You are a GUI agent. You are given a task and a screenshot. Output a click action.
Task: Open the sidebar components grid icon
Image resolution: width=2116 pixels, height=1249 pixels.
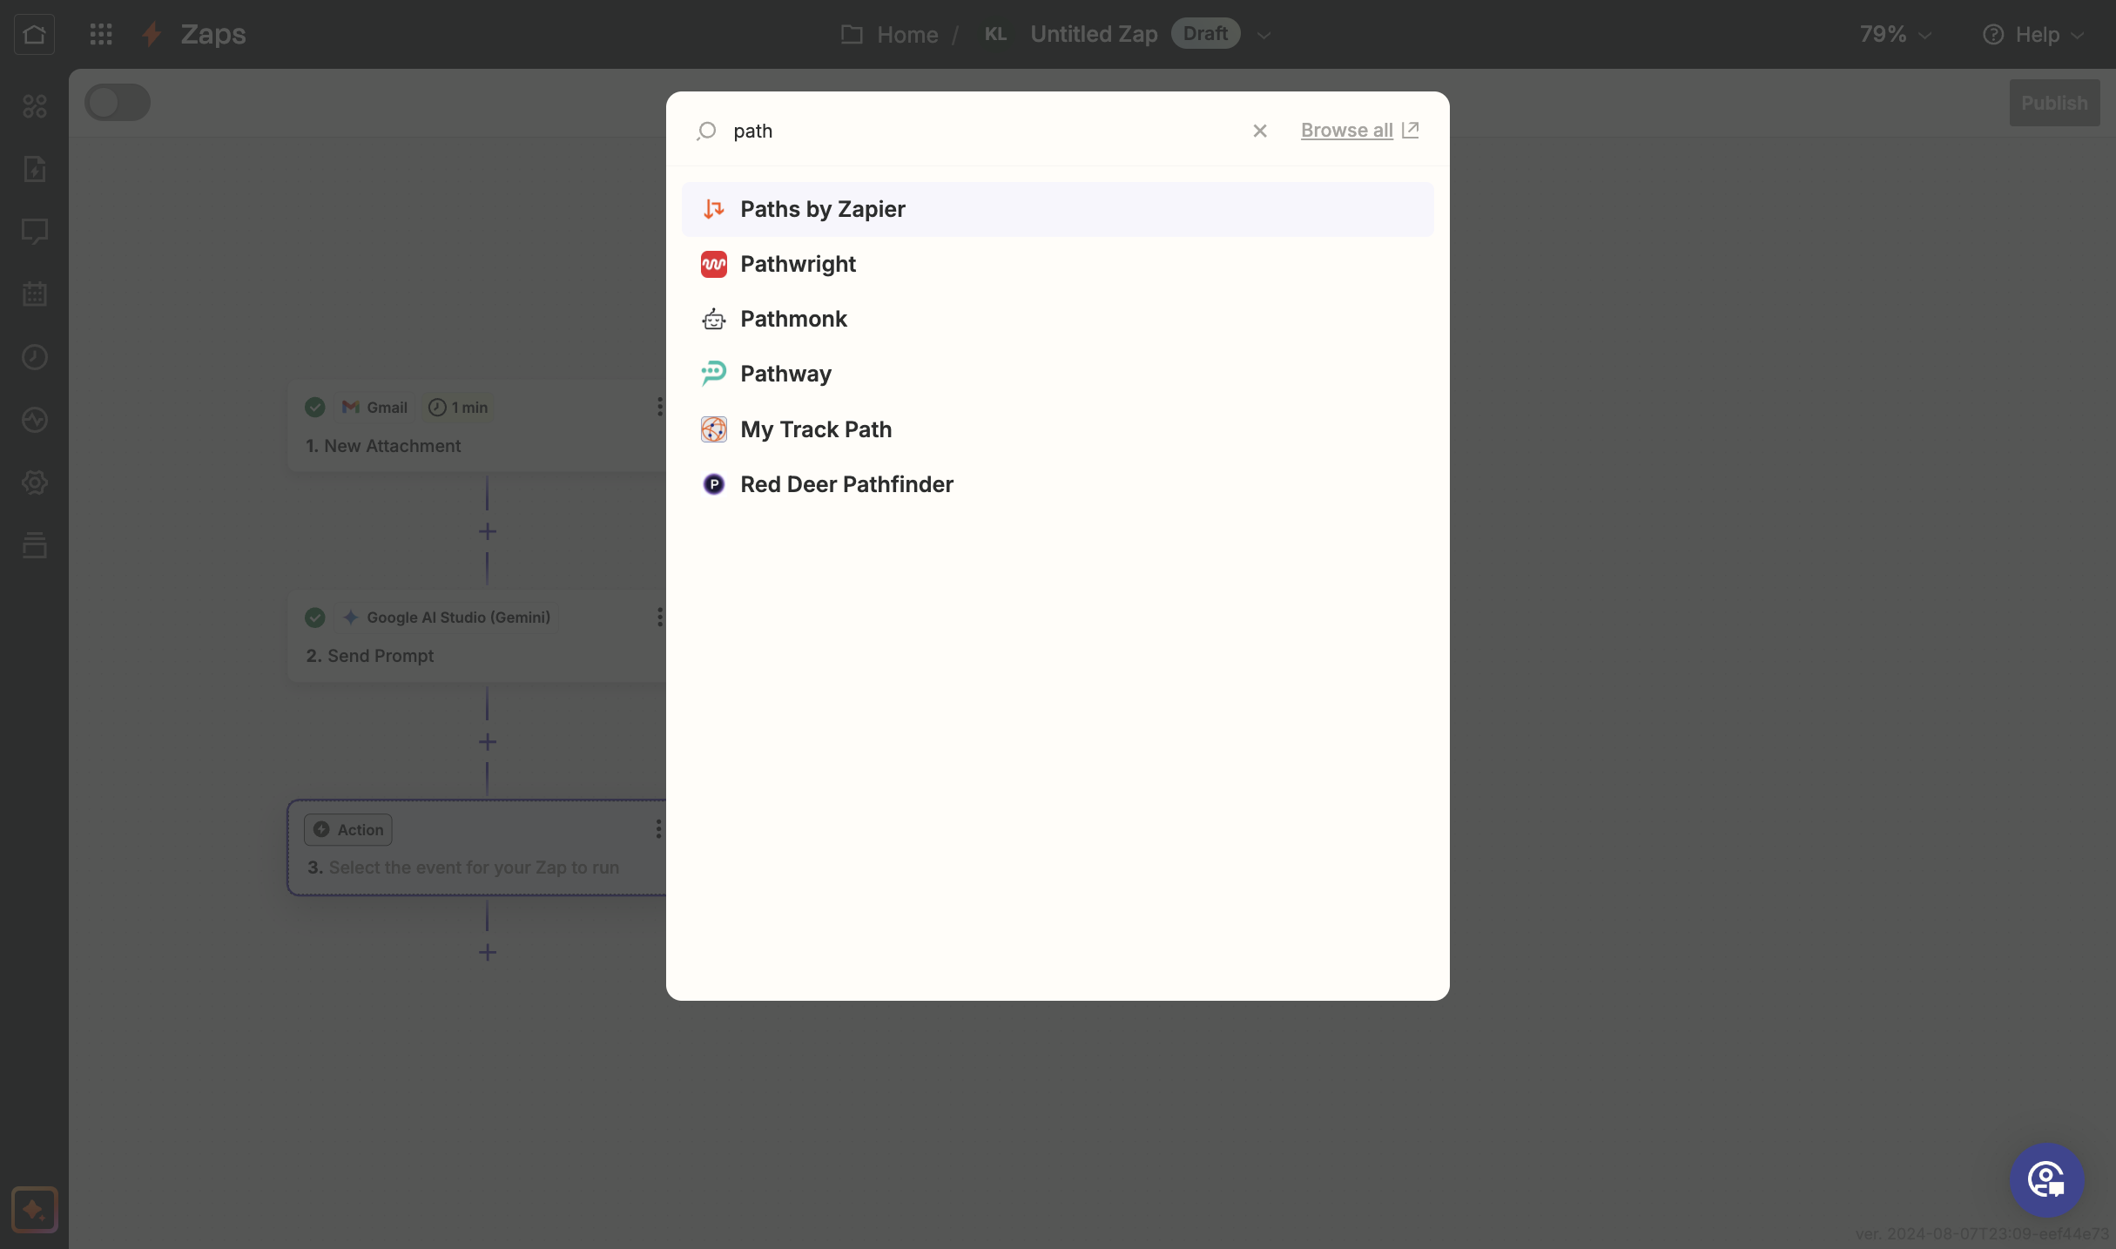tap(34, 106)
